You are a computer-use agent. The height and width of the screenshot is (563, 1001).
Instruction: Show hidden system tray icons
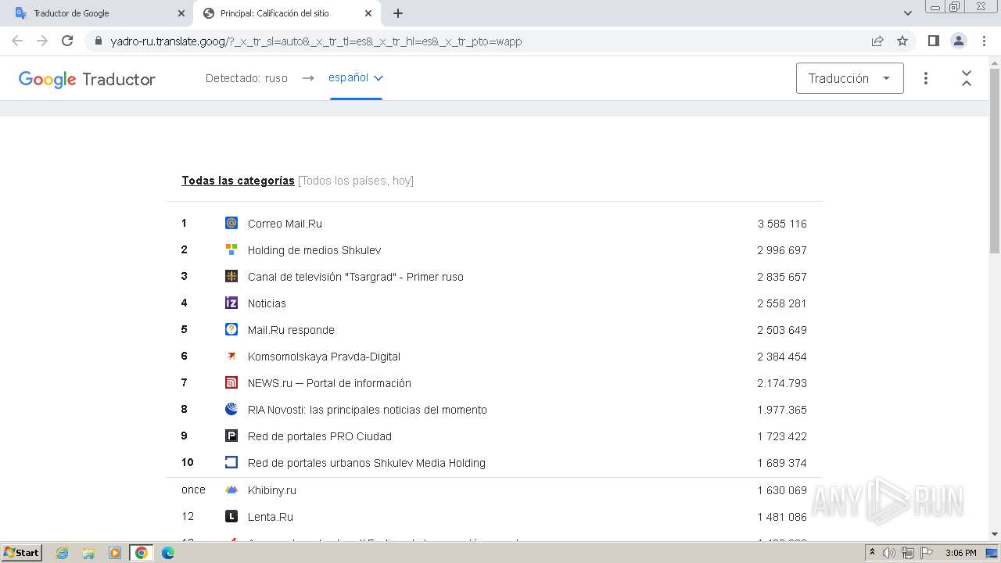point(873,553)
